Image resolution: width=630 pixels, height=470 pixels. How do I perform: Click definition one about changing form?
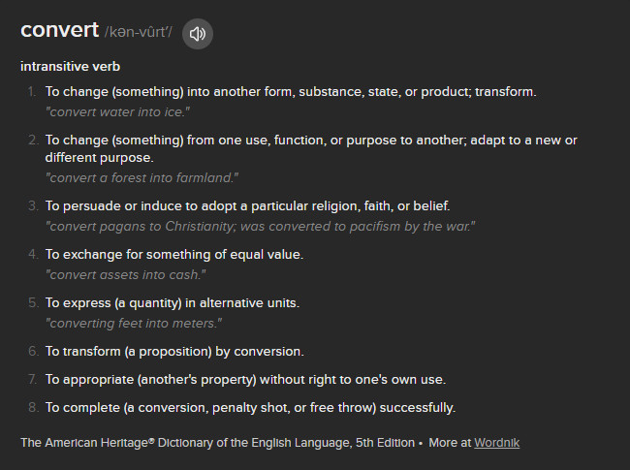pos(291,91)
